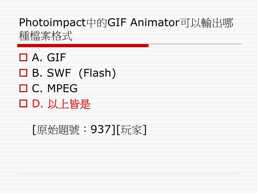Click the [玩家] tag after the number

[x=131, y=130]
